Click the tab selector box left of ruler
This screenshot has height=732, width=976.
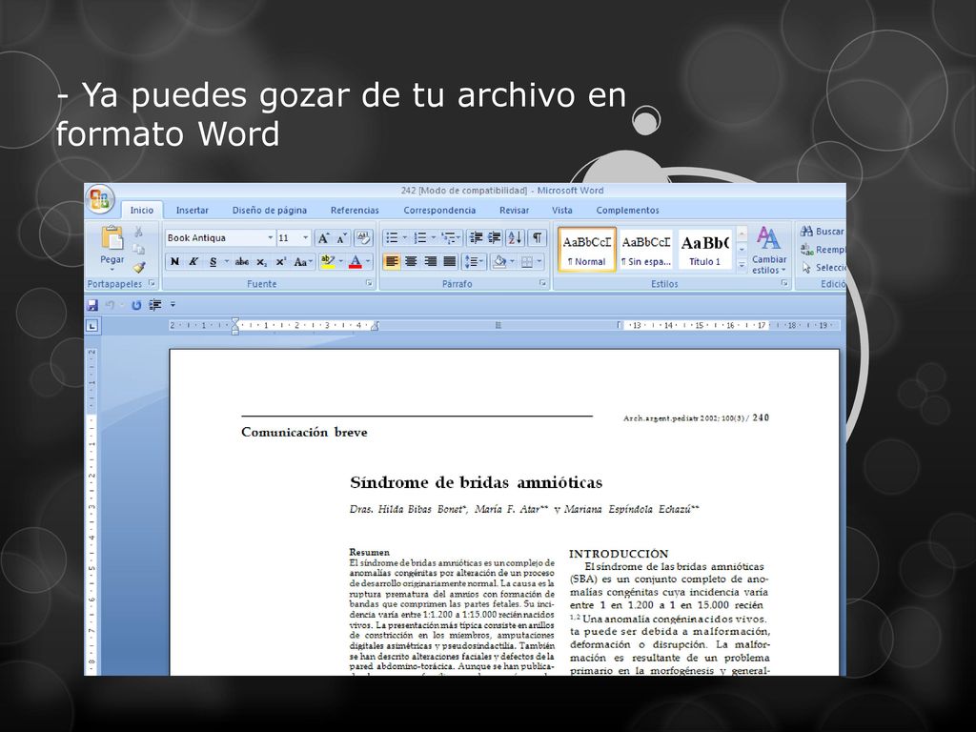92,326
